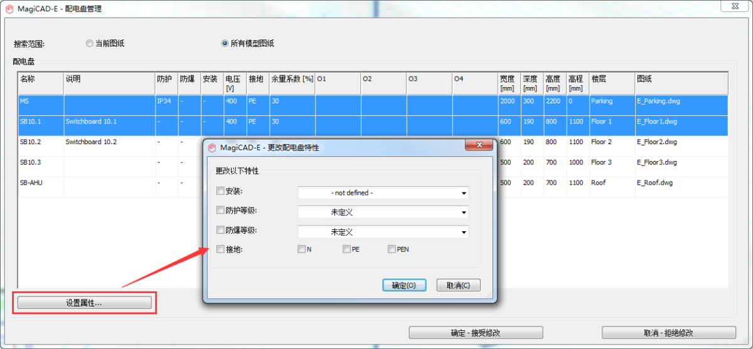Image resolution: width=753 pixels, height=349 pixels.
Task: Click the 深度 [mm] column header
Action: (532, 83)
